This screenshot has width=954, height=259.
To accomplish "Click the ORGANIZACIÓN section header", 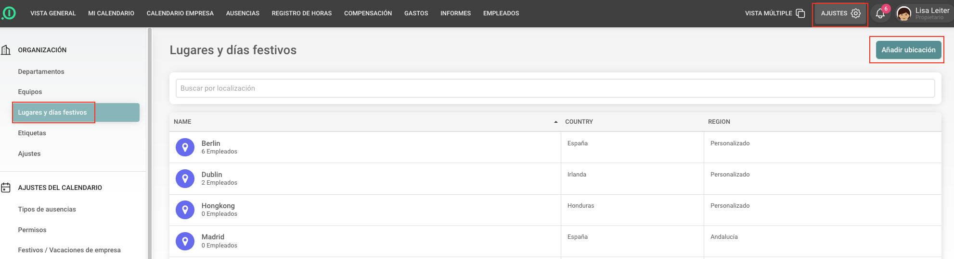I will (x=42, y=50).
